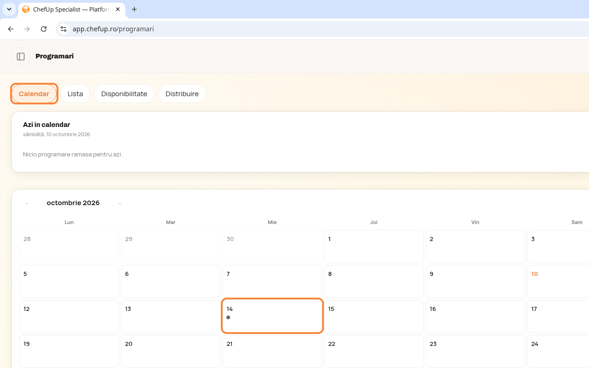Click 'sâmbătă, 10 octombrie 2026' date text
This screenshot has height=368, width=589.
coord(57,135)
